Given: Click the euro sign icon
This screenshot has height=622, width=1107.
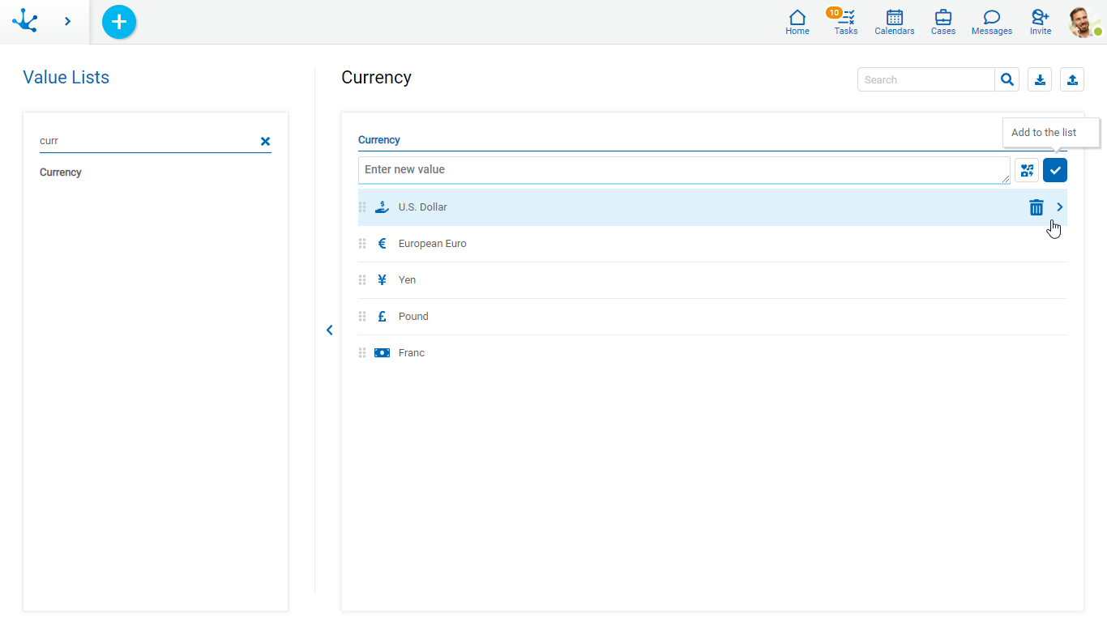Looking at the screenshot, I should coord(383,244).
